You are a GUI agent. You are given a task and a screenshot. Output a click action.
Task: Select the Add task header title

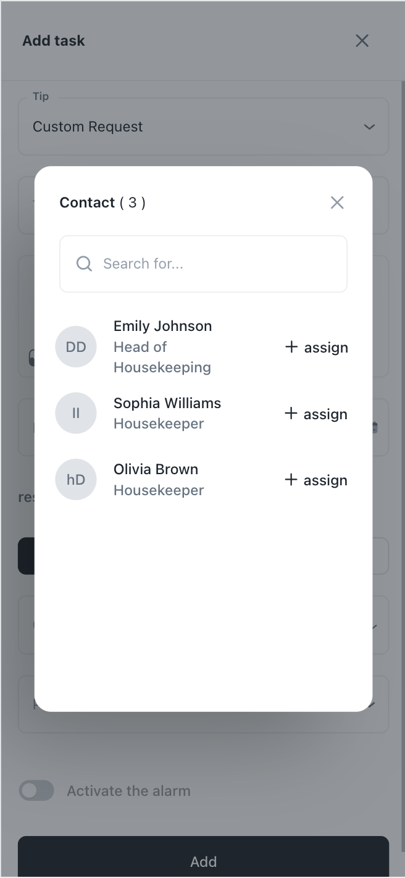[54, 40]
